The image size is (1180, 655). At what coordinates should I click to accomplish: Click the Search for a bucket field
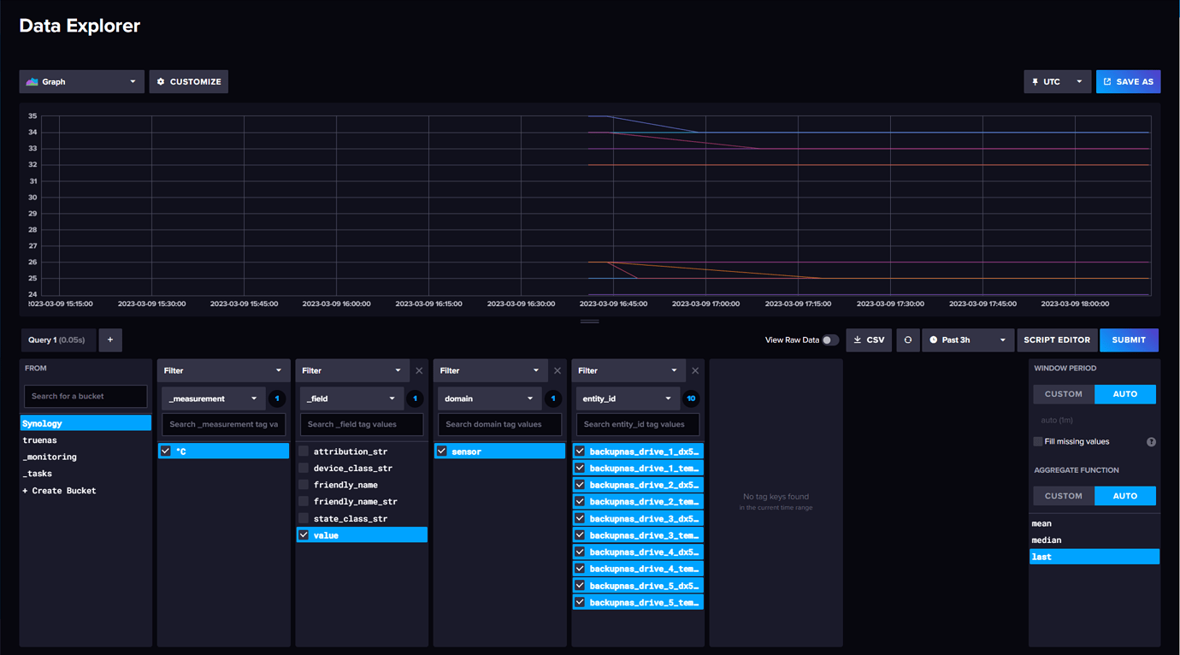click(x=85, y=396)
